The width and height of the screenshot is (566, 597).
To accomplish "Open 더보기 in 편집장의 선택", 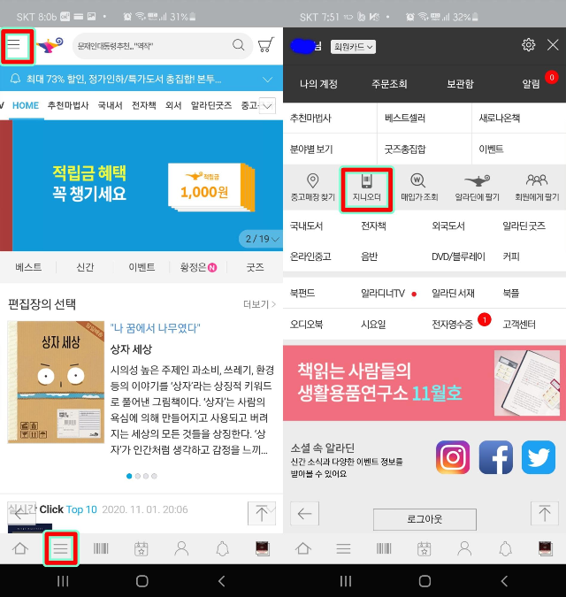I will 259,304.
